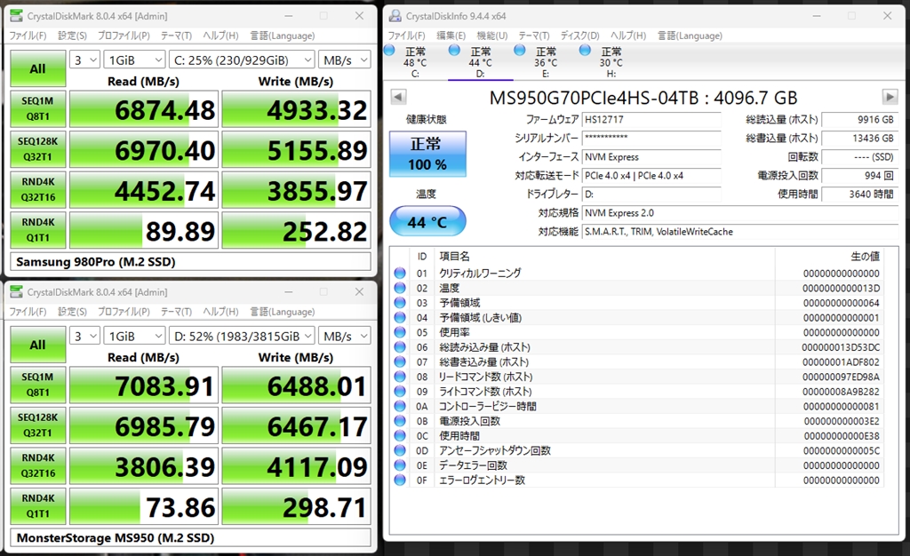910x556 pixels.
Task: Open 1GiB size dropdown in top CrystalDiskMark
Action: coord(135,60)
